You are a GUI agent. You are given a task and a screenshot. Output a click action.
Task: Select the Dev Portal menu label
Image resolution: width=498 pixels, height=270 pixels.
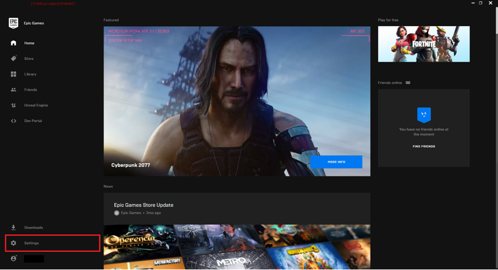click(33, 121)
